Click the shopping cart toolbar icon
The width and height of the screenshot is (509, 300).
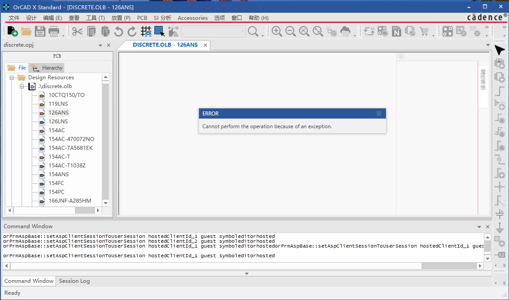tap(424, 31)
